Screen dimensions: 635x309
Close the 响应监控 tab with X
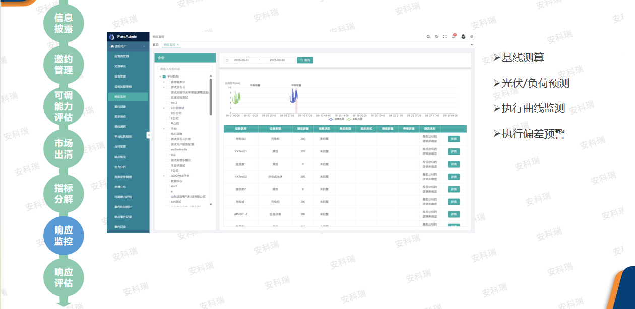coord(178,45)
